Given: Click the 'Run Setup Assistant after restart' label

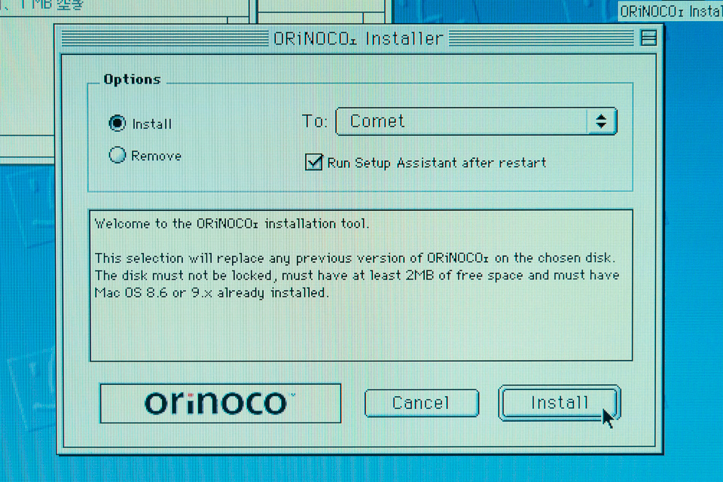Looking at the screenshot, I should pos(437,163).
